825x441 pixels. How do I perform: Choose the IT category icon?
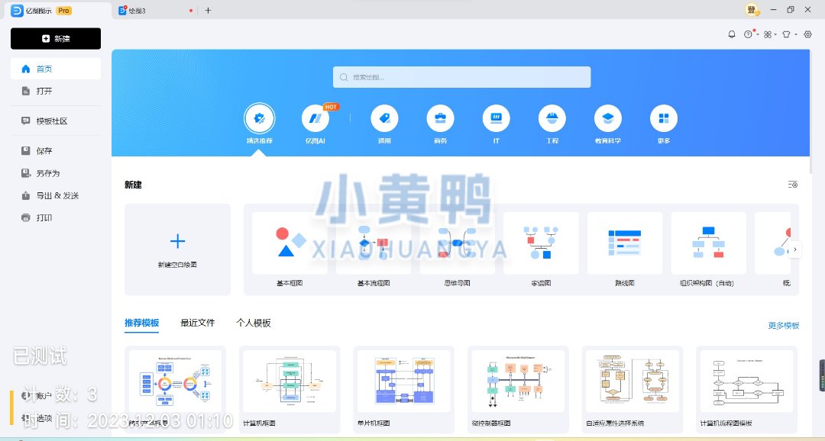[496, 119]
